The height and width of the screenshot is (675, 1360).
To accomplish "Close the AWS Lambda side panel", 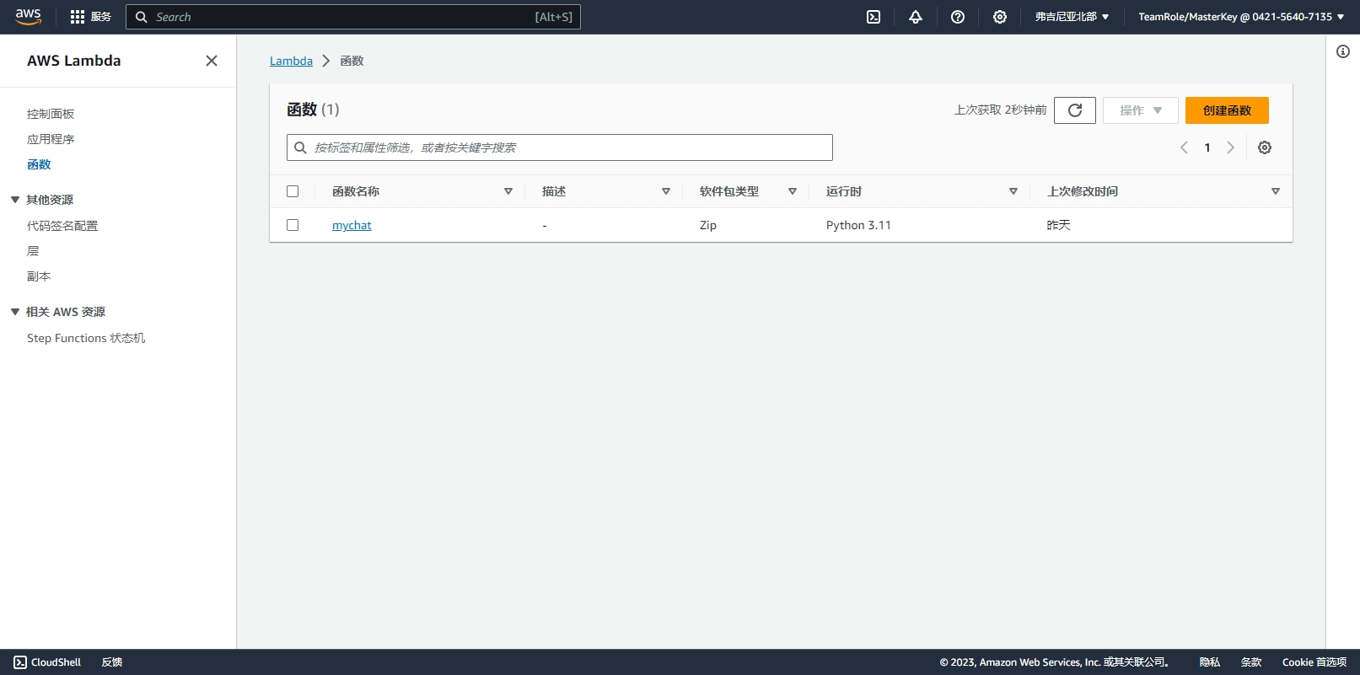I will click(x=212, y=61).
